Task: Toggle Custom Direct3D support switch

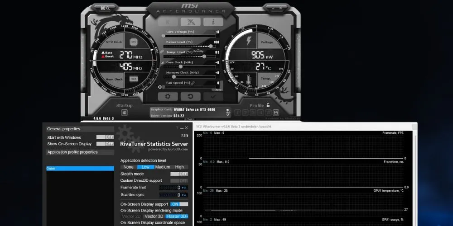Action: click(179, 181)
